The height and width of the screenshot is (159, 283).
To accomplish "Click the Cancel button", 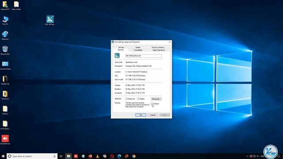I will [x=153, y=115].
